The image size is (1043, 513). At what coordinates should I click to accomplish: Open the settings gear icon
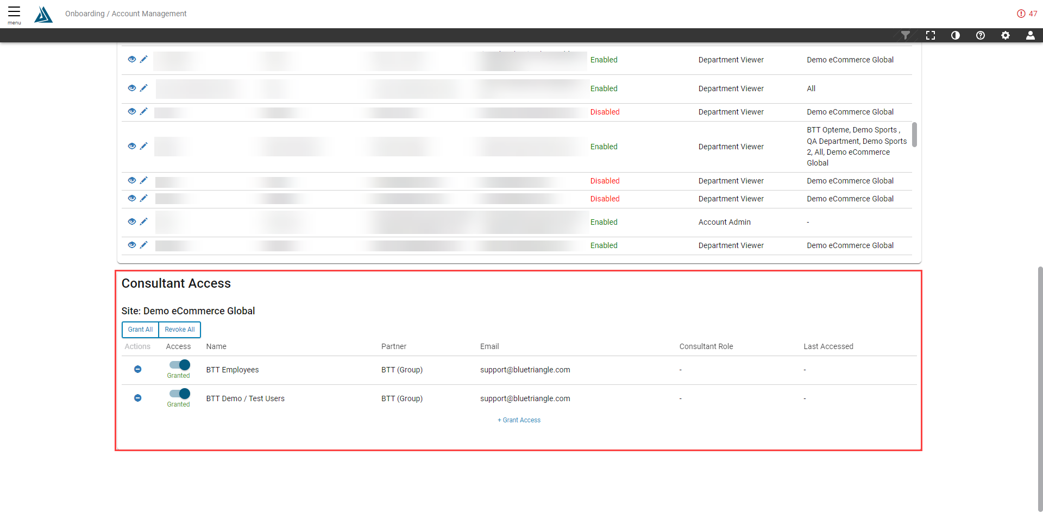point(1006,35)
